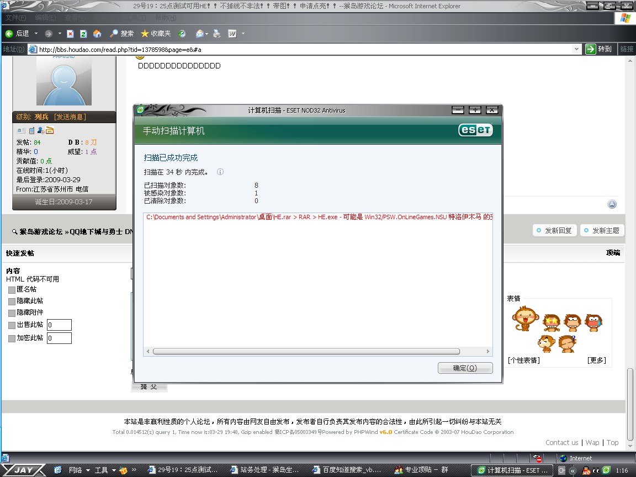Switch to 专业顶贴 taskbar window

tap(421, 470)
